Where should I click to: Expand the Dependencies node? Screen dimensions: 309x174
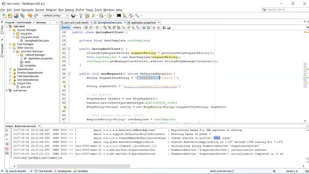click(x=10, y=69)
